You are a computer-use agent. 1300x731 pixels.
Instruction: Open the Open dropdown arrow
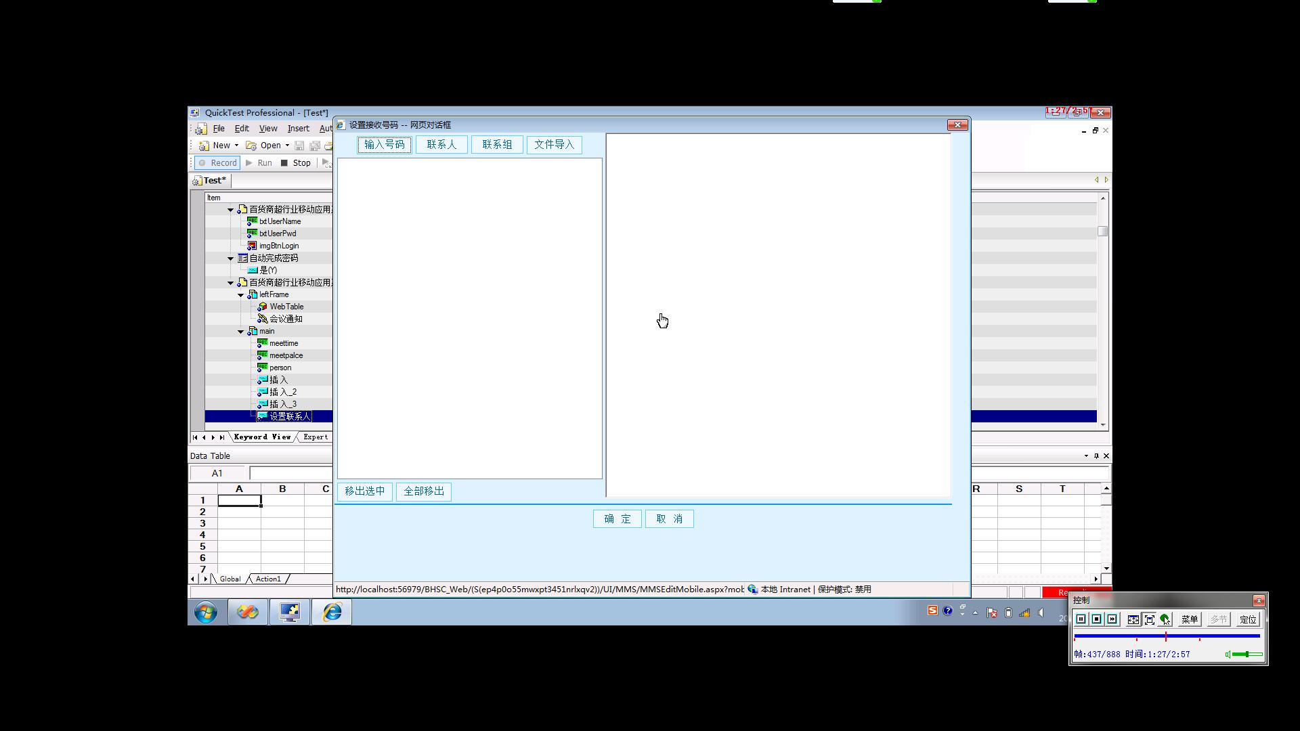pyautogui.click(x=287, y=146)
